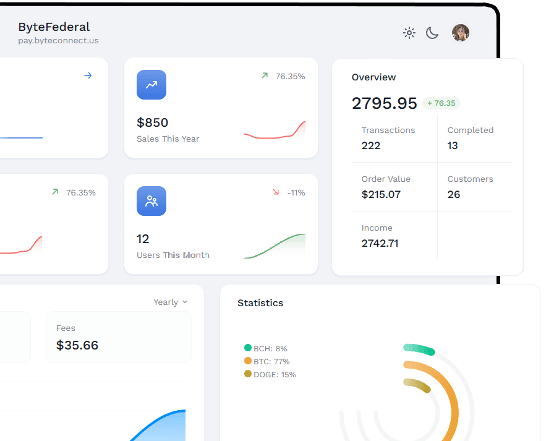The width and height of the screenshot is (546, 441).
Task: Click the blue right arrow icon
Action: (88, 75)
